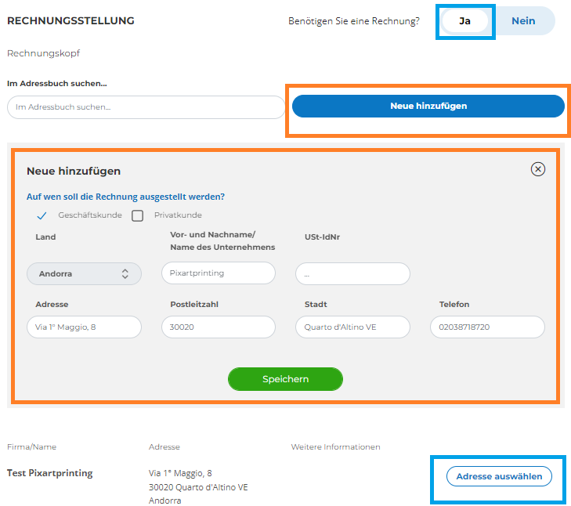
Task: Check the Privatkunde checkbox
Action: pyautogui.click(x=137, y=215)
